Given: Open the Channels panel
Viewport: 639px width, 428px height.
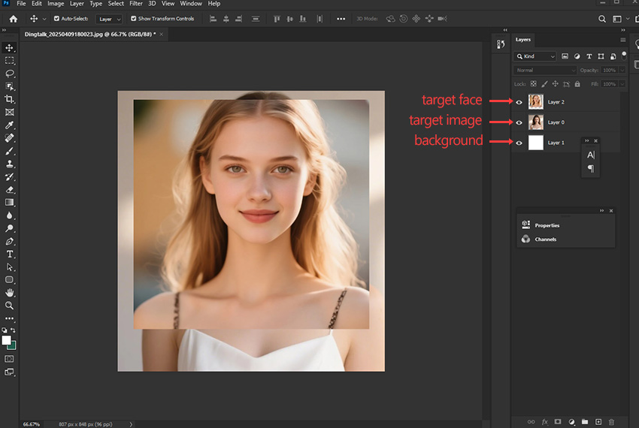Looking at the screenshot, I should [x=546, y=239].
